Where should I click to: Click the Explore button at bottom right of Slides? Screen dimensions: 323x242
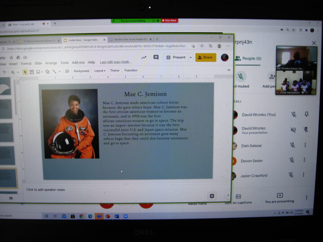[212, 196]
